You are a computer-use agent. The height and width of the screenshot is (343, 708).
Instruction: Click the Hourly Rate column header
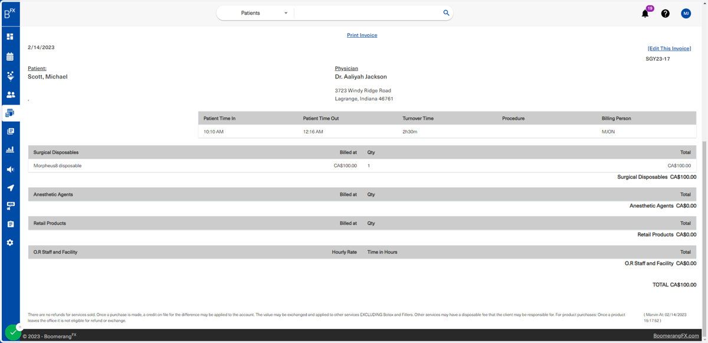tap(345, 252)
